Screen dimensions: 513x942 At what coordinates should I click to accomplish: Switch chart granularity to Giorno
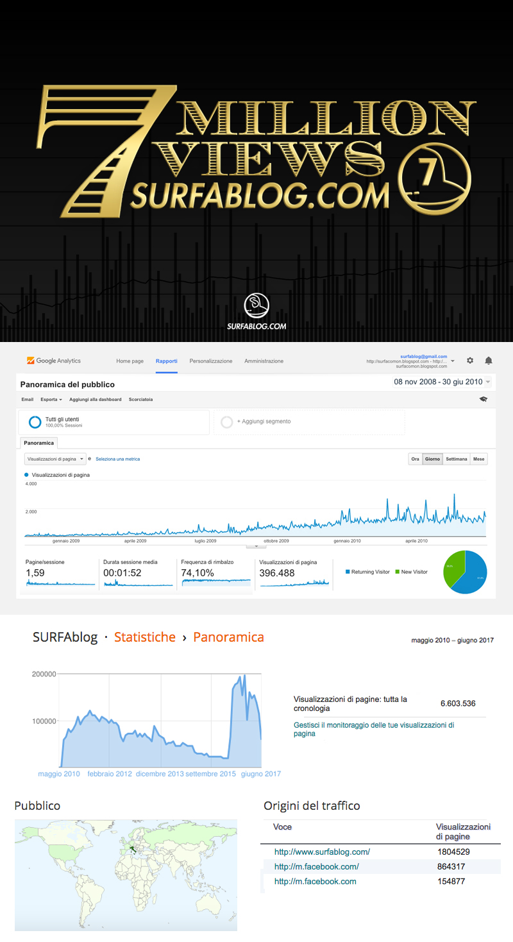pyautogui.click(x=433, y=459)
